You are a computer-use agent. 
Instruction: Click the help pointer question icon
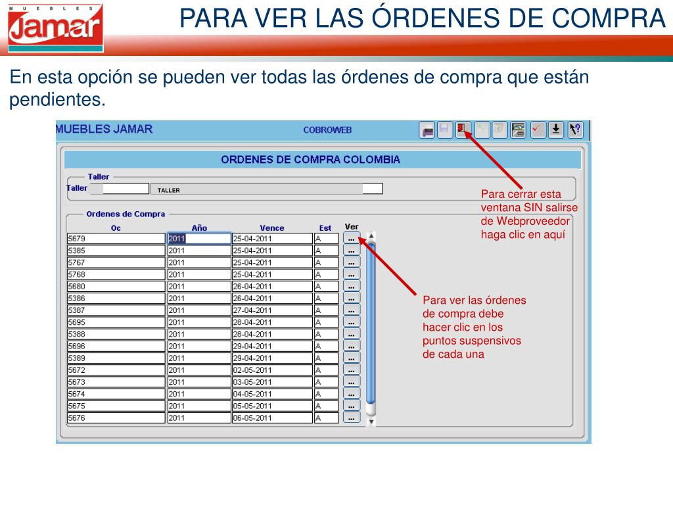coord(576,130)
